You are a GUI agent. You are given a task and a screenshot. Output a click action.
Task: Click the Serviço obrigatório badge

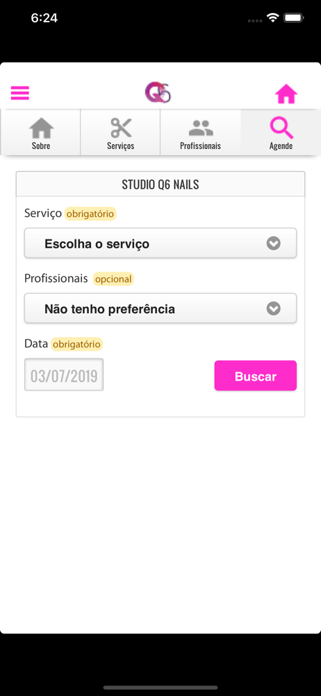pos(90,214)
